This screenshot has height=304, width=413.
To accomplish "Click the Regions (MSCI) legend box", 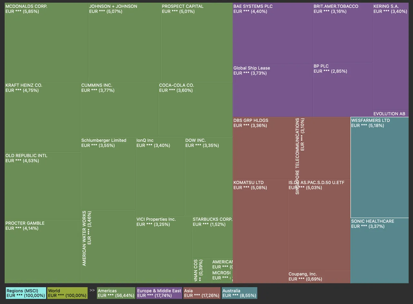I will coord(26,293).
